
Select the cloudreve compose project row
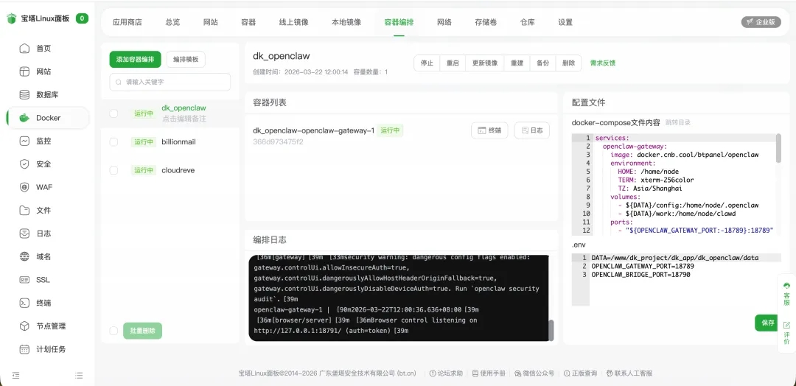(170, 170)
